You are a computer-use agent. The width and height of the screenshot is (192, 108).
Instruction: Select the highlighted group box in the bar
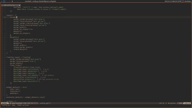[x=4, y=1]
